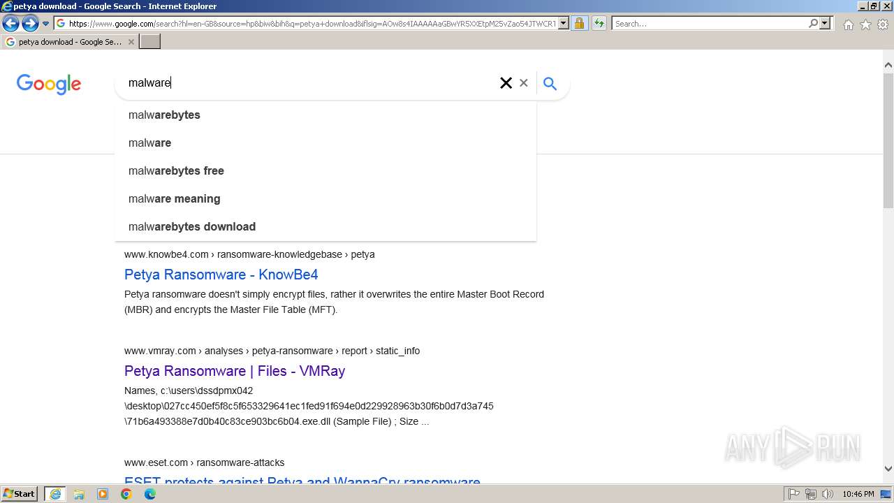Select suggestion 'malware meaning'
This screenshot has height=503, width=894.
pos(325,199)
